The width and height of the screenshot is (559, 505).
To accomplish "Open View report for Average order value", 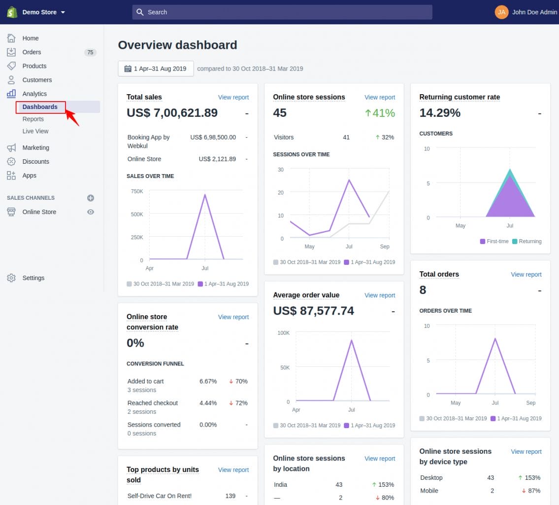I will [380, 295].
